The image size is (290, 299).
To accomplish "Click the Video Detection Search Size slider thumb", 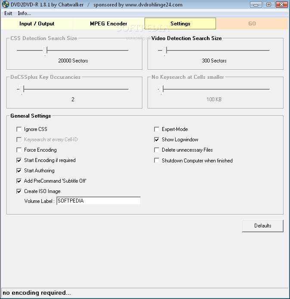I will [x=165, y=51].
